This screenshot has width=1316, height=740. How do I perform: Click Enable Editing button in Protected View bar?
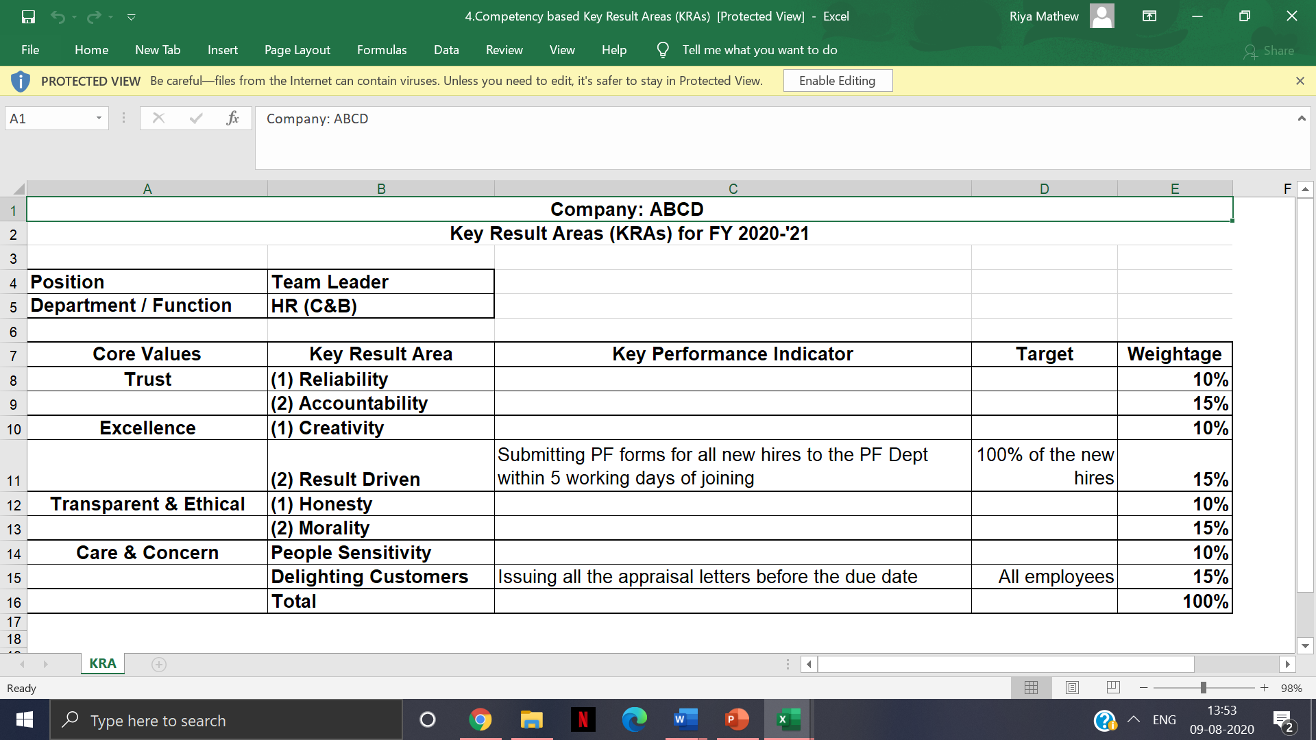pos(835,80)
